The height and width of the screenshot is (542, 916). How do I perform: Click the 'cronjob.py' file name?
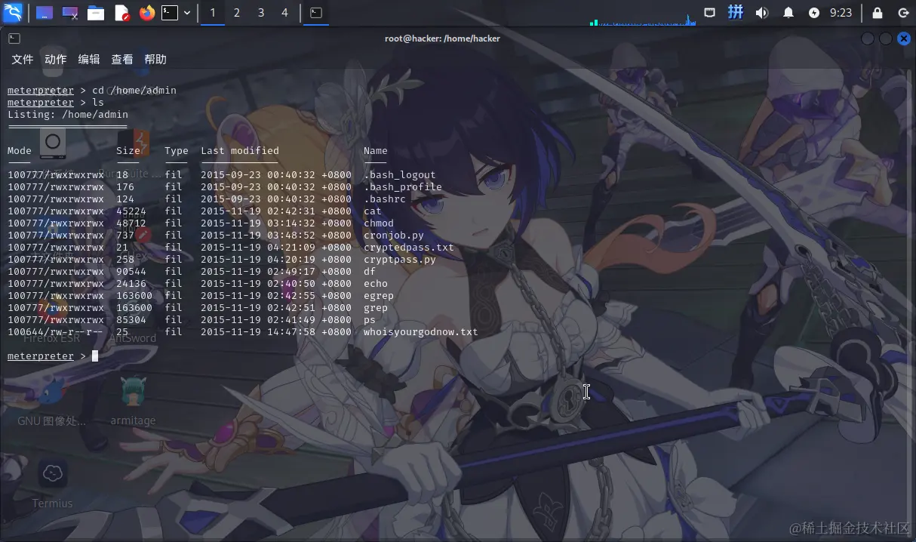click(394, 236)
